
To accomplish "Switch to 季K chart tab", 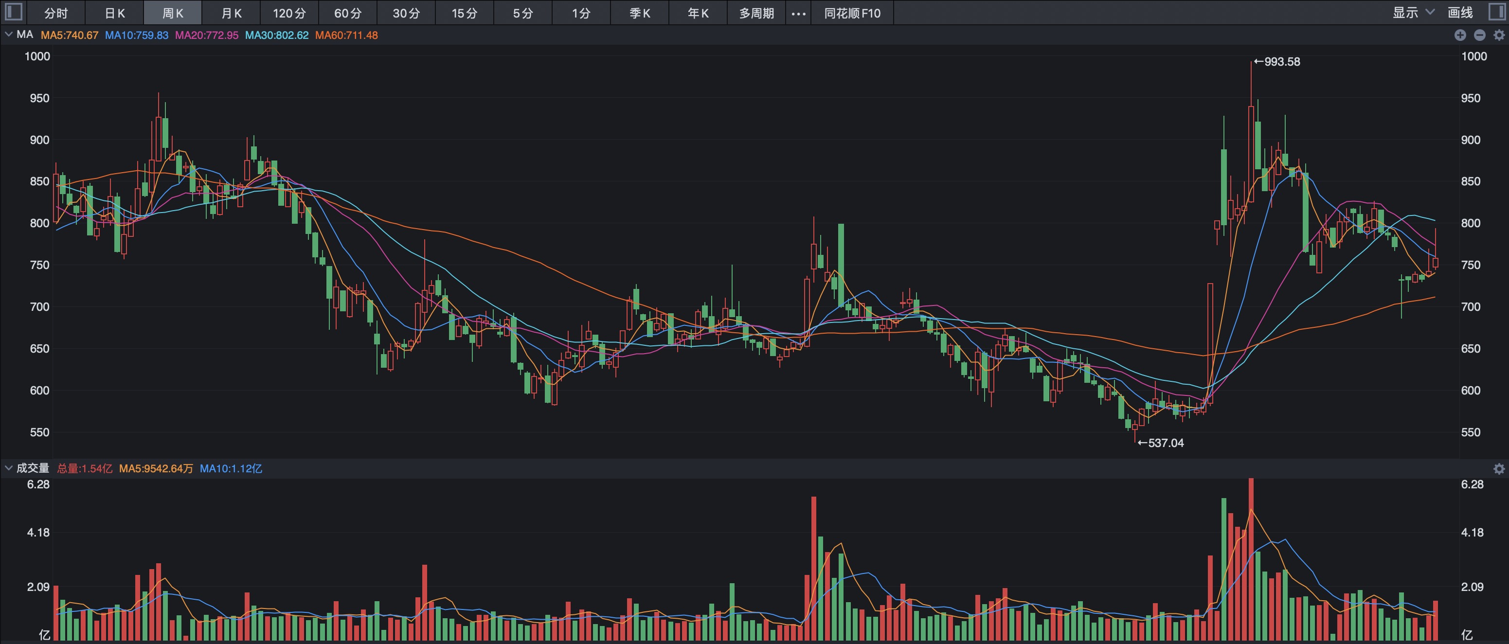I will tap(640, 13).
